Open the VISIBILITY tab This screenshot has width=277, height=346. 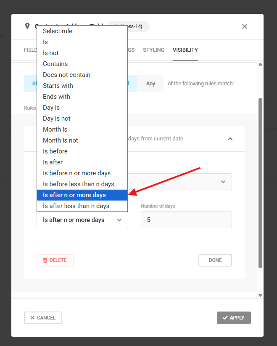[185, 50]
